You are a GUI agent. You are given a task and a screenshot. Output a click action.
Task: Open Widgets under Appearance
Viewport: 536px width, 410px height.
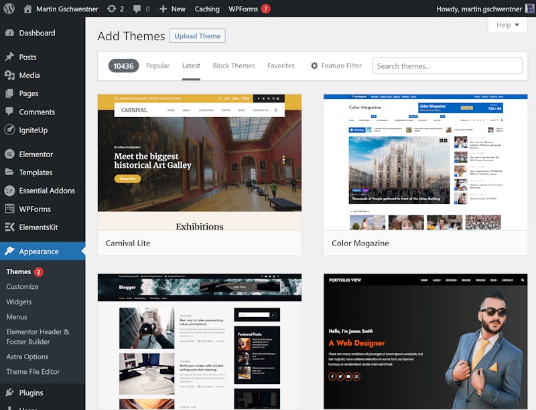coord(19,302)
